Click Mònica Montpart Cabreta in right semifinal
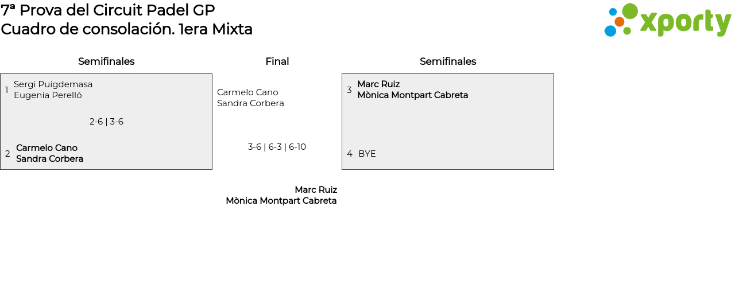735x295 pixels. [412, 95]
